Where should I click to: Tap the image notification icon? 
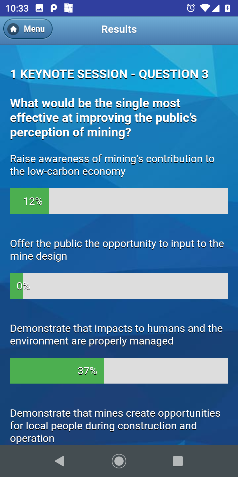coord(39,8)
